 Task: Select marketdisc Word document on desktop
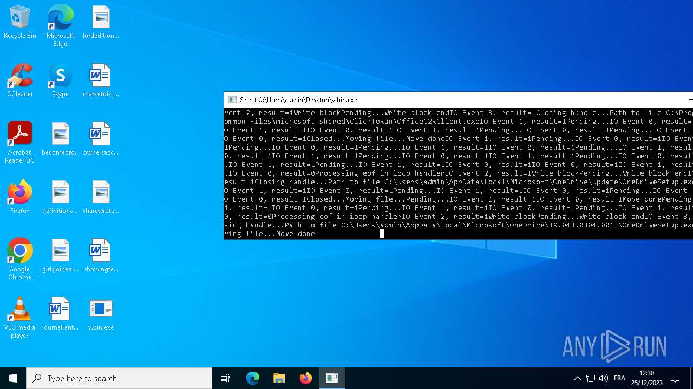coord(101,81)
